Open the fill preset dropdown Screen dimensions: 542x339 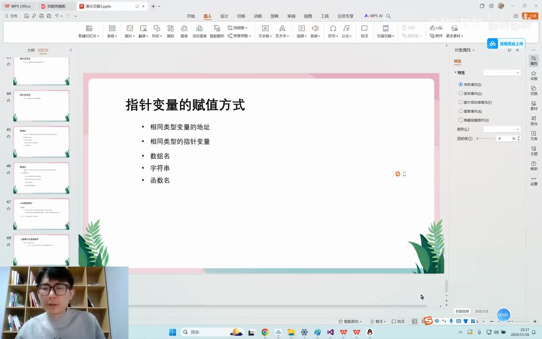[x=502, y=73]
